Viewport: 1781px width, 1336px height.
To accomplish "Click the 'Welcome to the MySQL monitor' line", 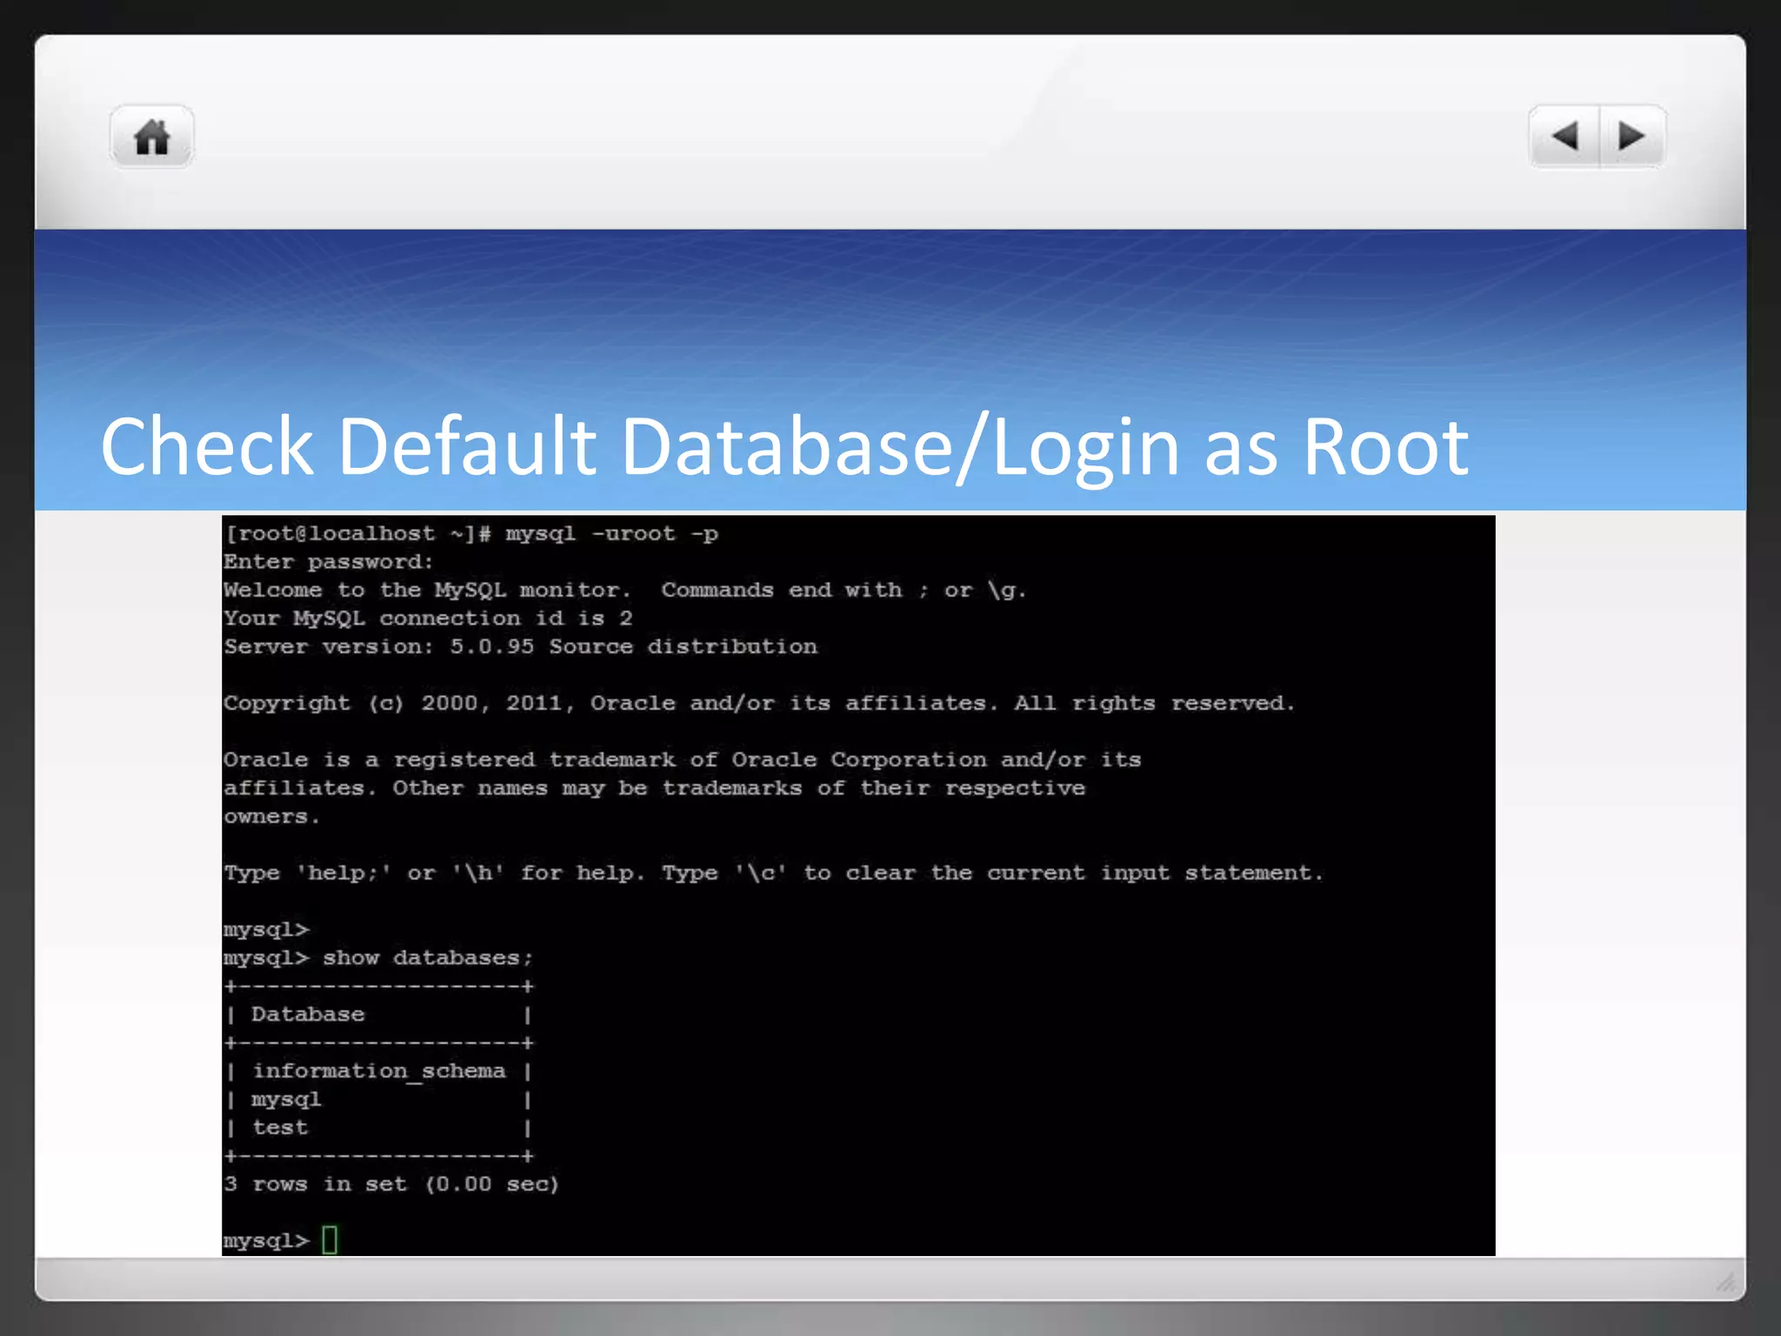I will pos(625,590).
